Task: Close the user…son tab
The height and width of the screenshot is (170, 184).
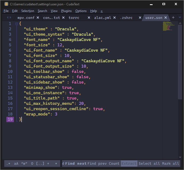Action: [x=166, y=18]
